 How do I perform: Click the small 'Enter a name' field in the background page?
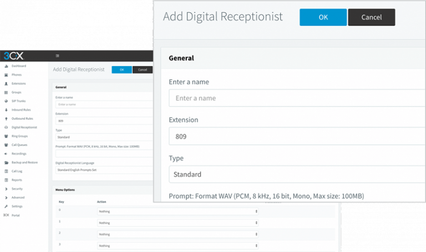click(104, 104)
